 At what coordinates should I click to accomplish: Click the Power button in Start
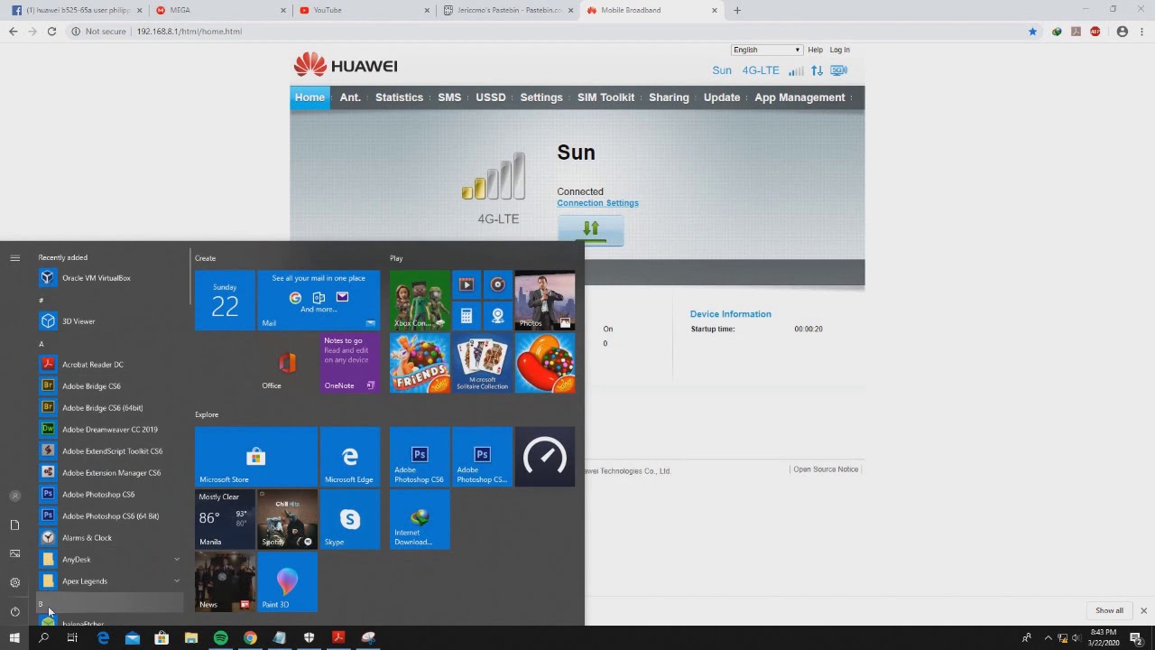(x=14, y=611)
